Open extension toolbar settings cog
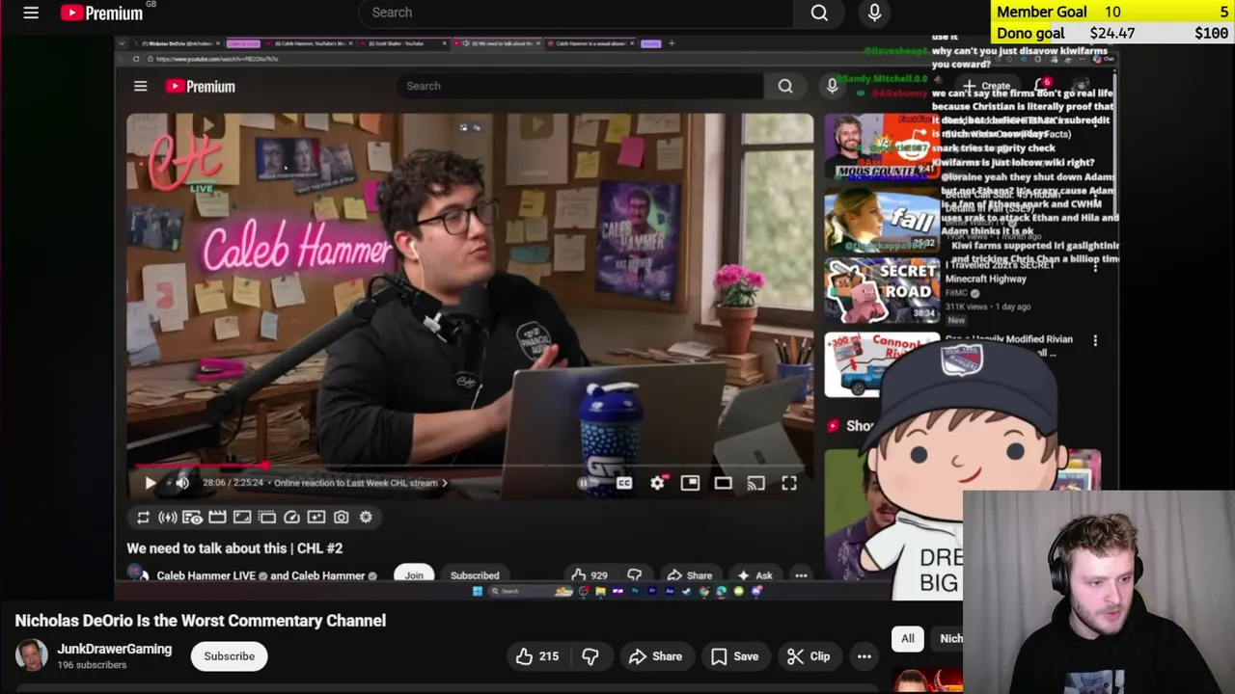The width and height of the screenshot is (1235, 694). coord(366,518)
